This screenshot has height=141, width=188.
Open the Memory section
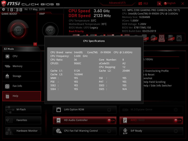22,66
